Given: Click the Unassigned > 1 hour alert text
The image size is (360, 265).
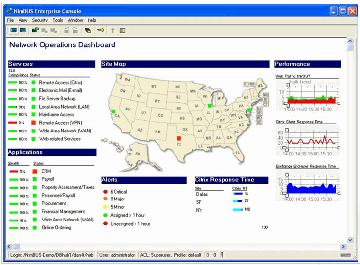Looking at the screenshot, I should point(130,224).
